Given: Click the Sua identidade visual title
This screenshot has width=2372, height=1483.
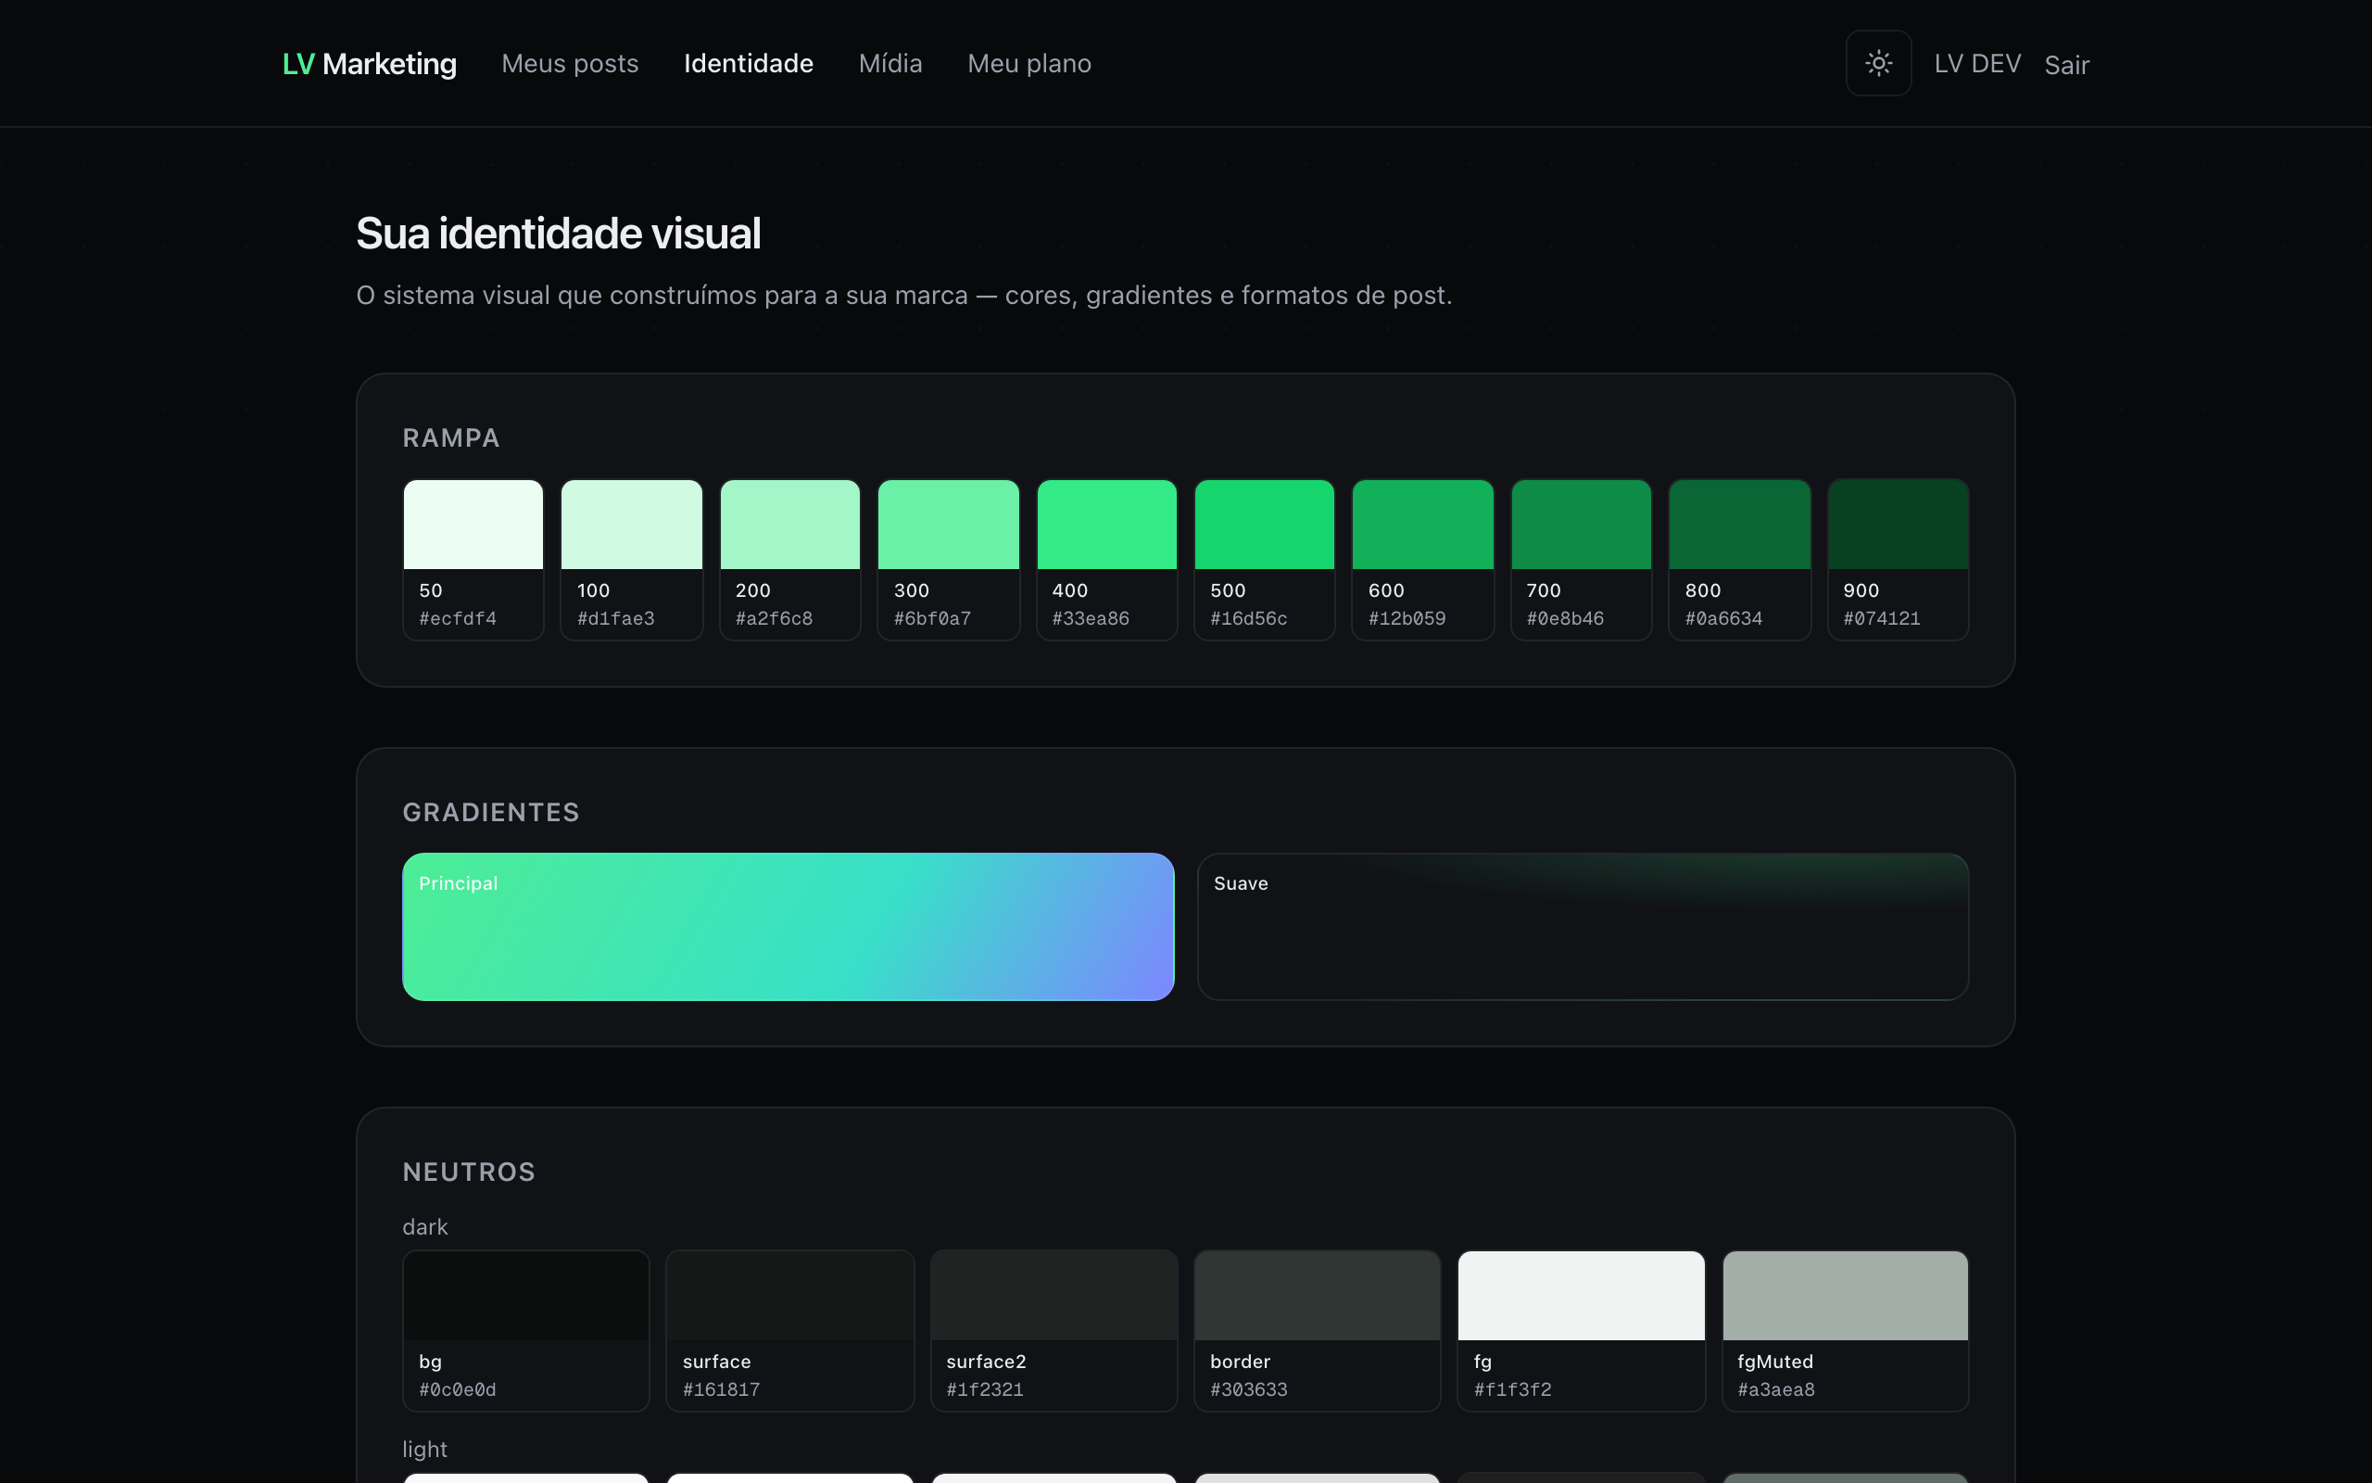Looking at the screenshot, I should pos(558,234).
